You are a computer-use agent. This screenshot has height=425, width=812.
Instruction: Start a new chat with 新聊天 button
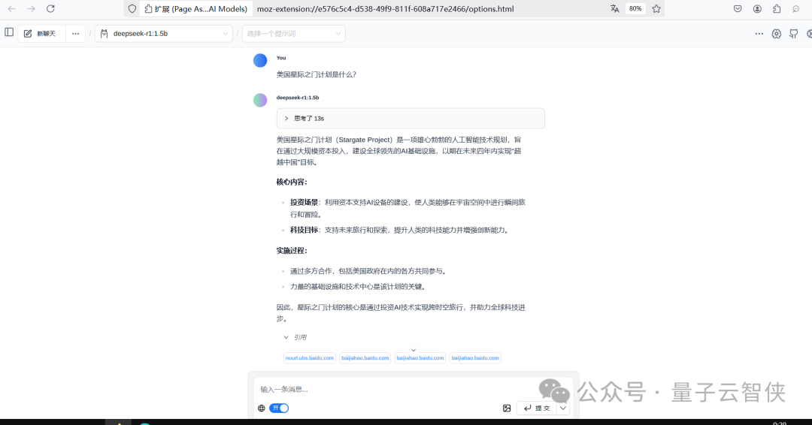[41, 34]
